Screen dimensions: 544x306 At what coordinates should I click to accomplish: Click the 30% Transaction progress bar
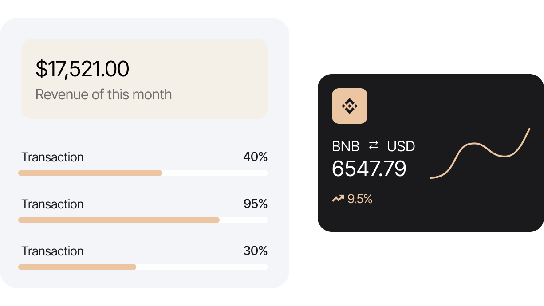pyautogui.click(x=142, y=267)
